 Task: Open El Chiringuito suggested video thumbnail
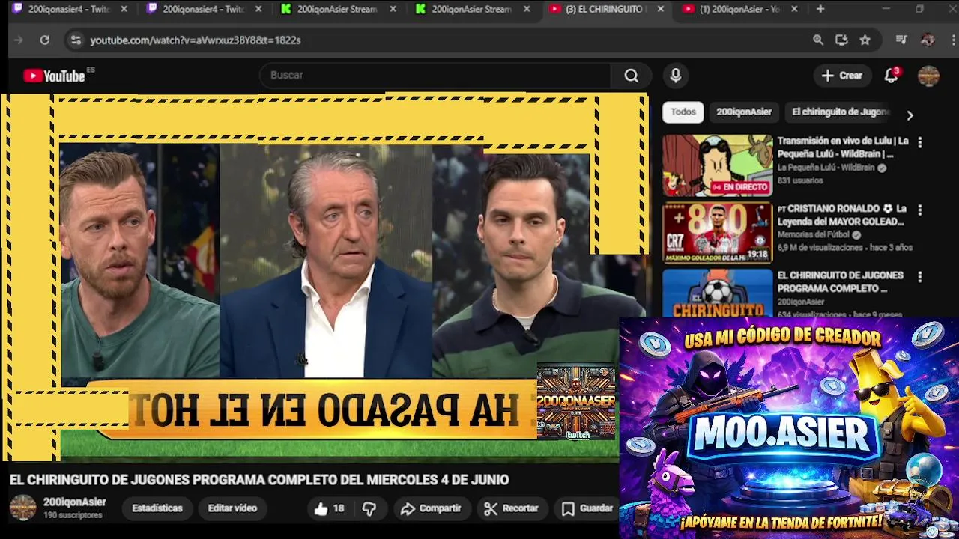click(x=717, y=293)
